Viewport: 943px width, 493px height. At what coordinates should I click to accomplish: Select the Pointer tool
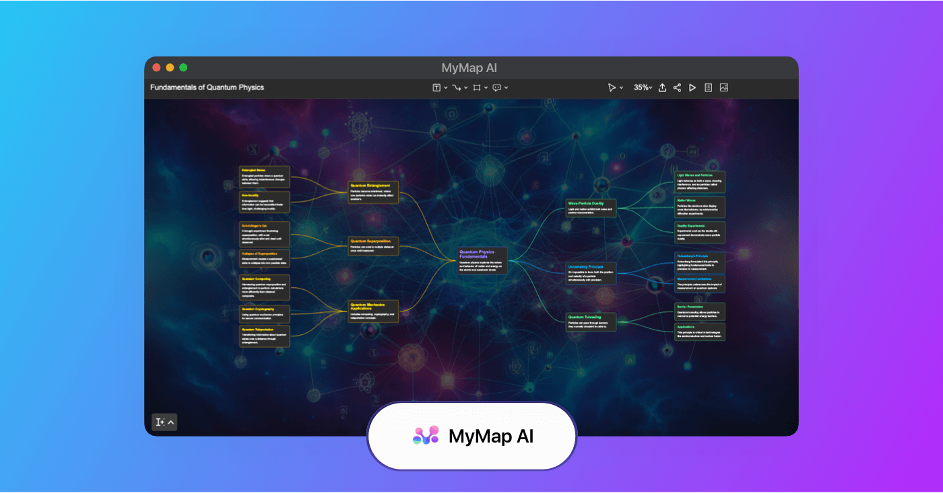click(x=612, y=87)
